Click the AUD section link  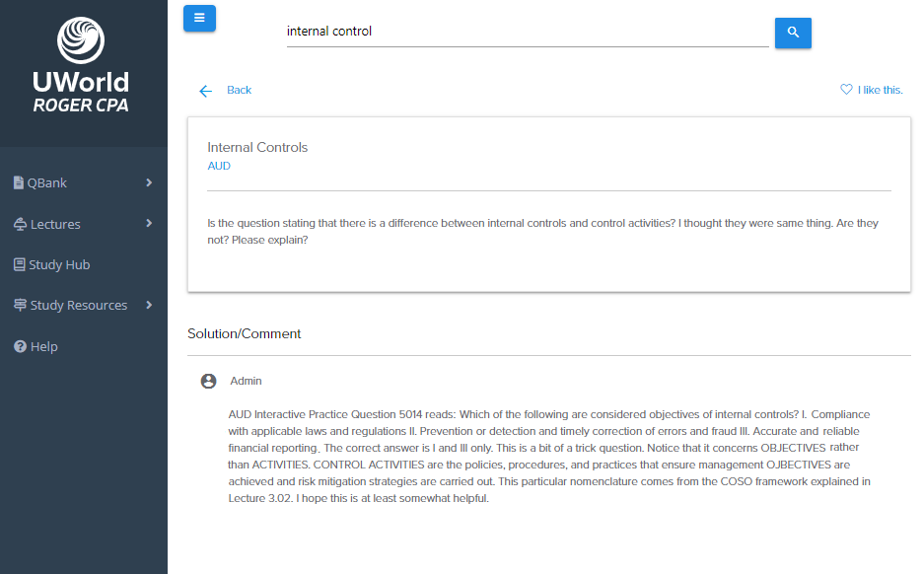pyautogui.click(x=219, y=166)
